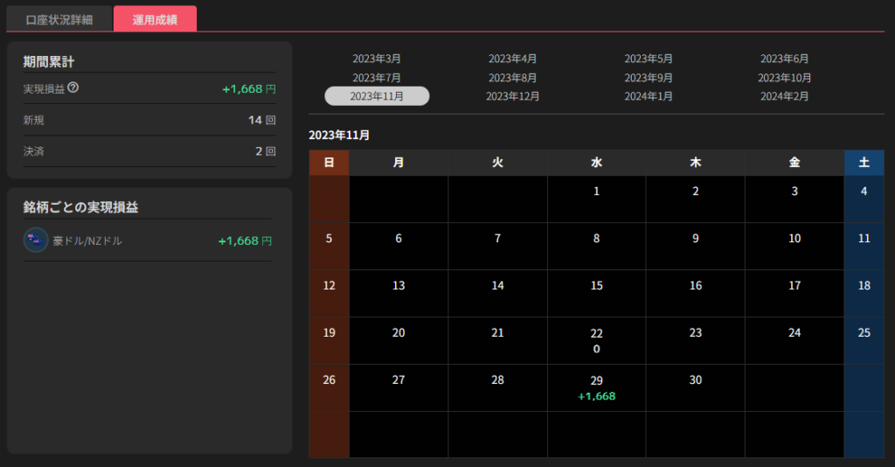Screen dimensions: 895x467
Task: Select month 2023年10月
Action: click(784, 78)
